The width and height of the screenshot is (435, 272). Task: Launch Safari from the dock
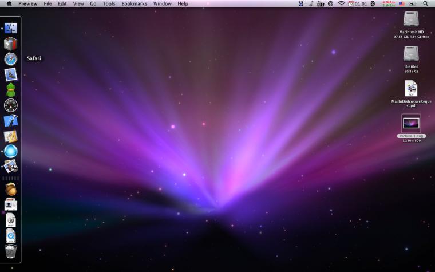tap(11, 59)
